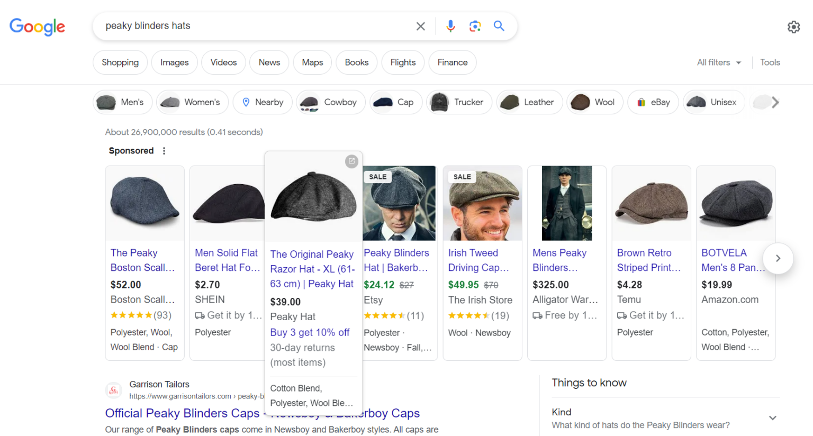Open the Images results tab
The image size is (813, 436).
tap(174, 62)
